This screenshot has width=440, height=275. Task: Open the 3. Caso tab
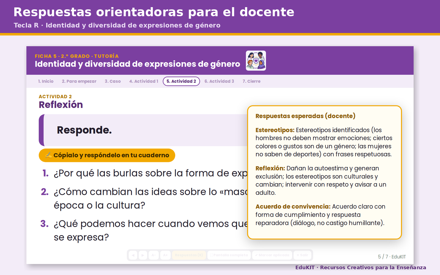[x=113, y=81]
